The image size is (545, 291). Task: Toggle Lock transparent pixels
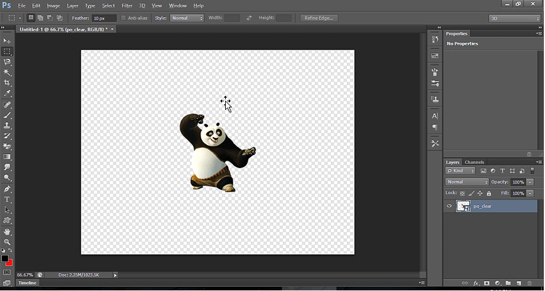(x=463, y=193)
